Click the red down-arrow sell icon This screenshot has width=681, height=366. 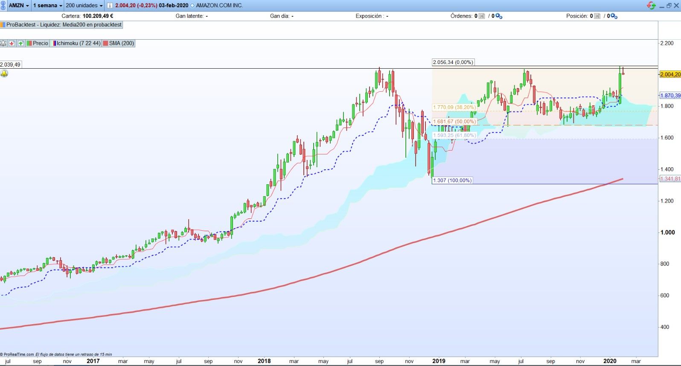click(12, 43)
